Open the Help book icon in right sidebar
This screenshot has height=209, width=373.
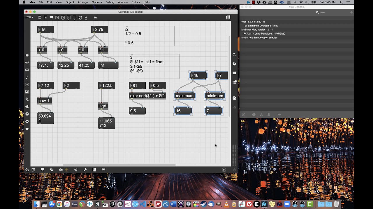[x=234, y=73]
